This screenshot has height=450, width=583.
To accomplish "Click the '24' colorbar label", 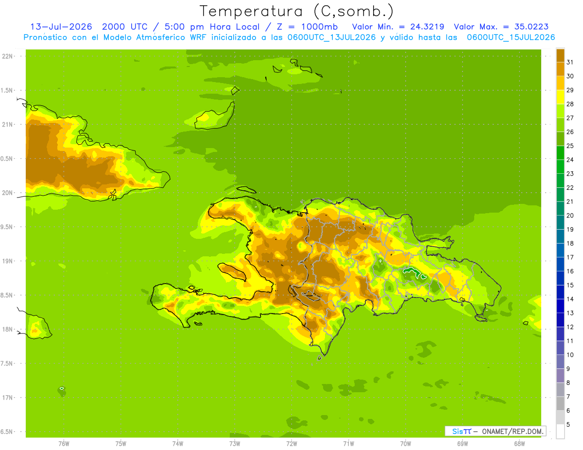I will (x=570, y=159).
